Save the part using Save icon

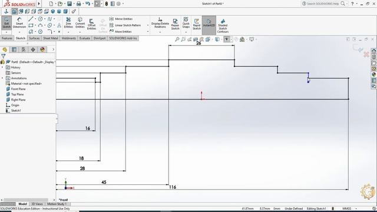(70, 4)
